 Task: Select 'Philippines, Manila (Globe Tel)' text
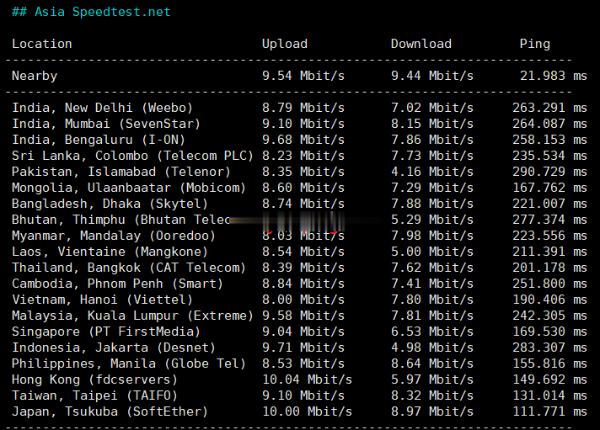tap(129, 364)
